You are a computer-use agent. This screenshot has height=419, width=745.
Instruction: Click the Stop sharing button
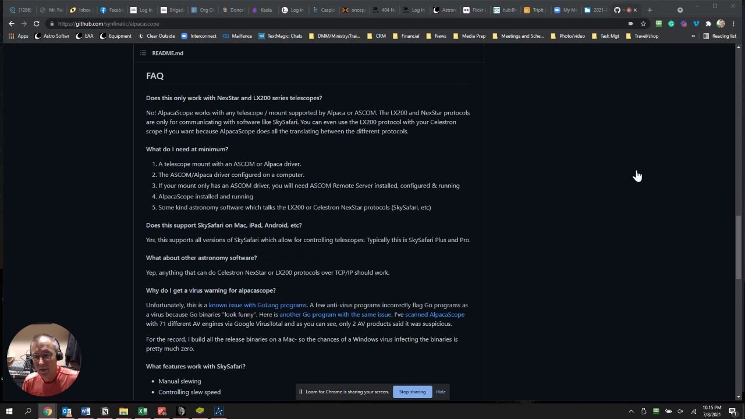412,392
